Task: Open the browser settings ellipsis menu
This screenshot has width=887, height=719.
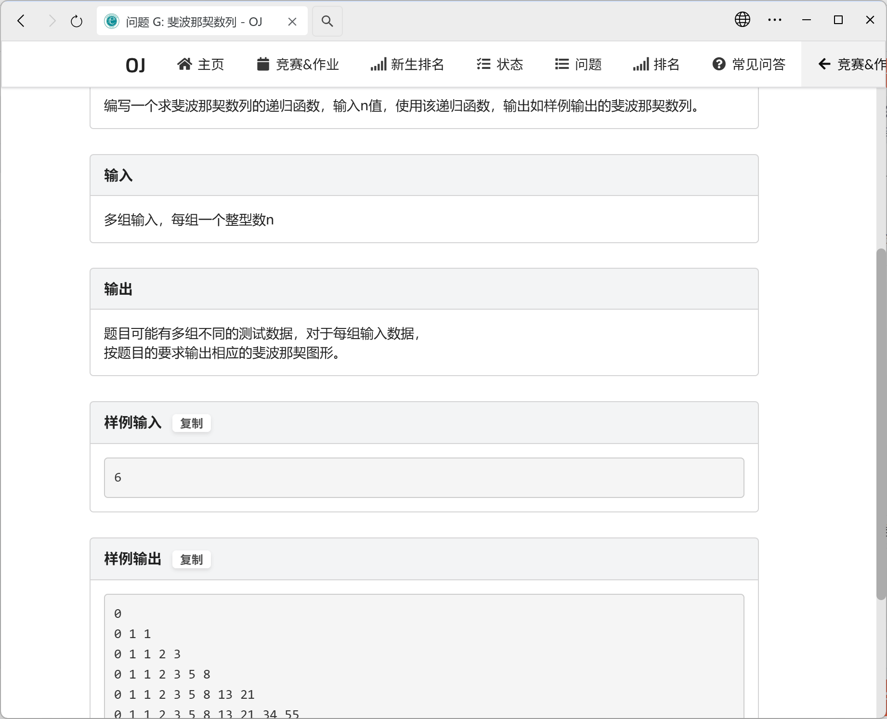Action: (x=774, y=20)
